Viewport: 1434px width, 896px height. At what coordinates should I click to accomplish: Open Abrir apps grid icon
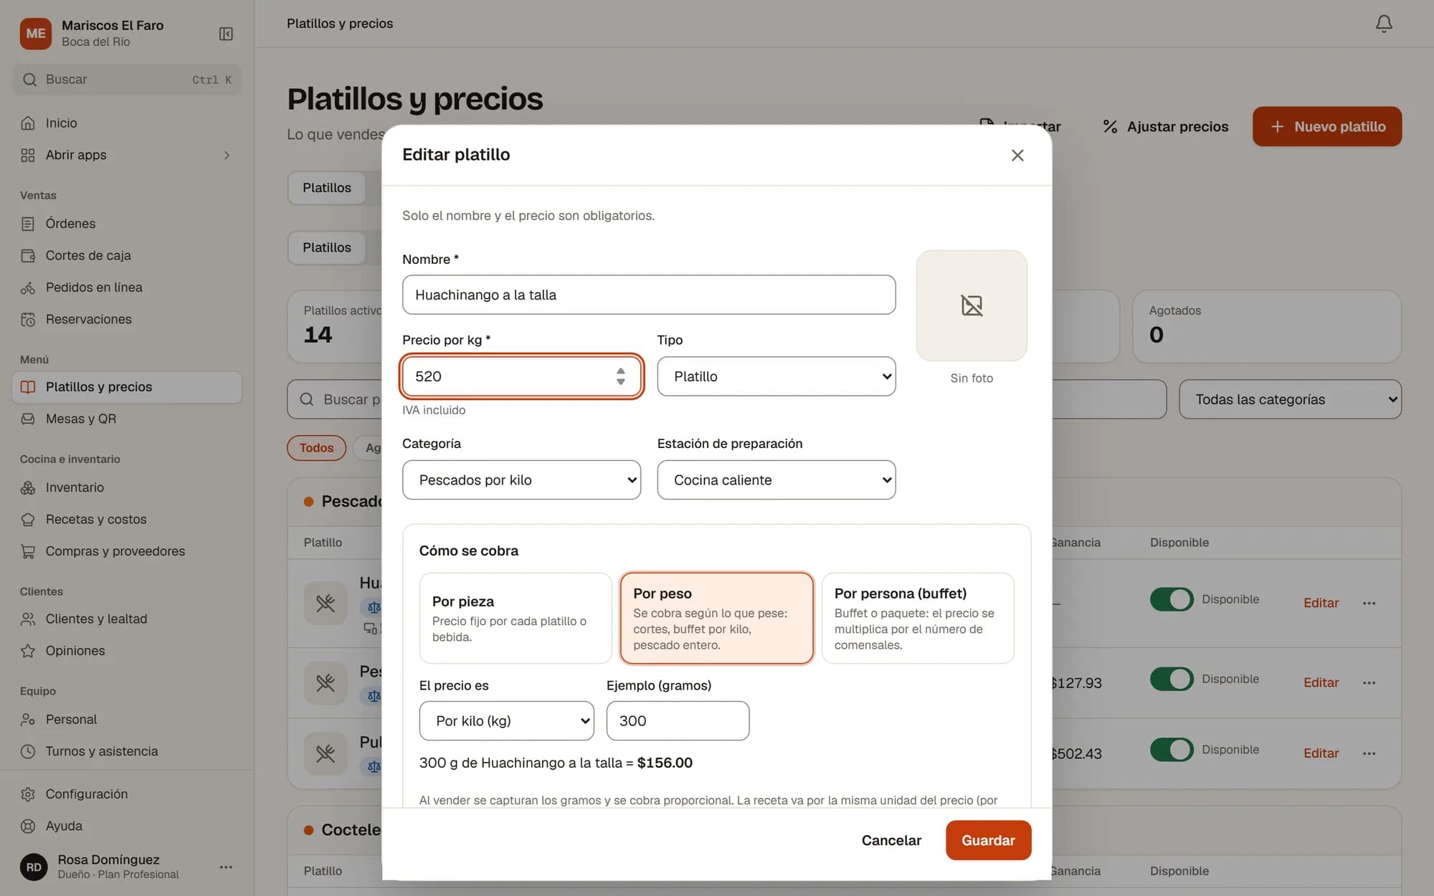[28, 155]
